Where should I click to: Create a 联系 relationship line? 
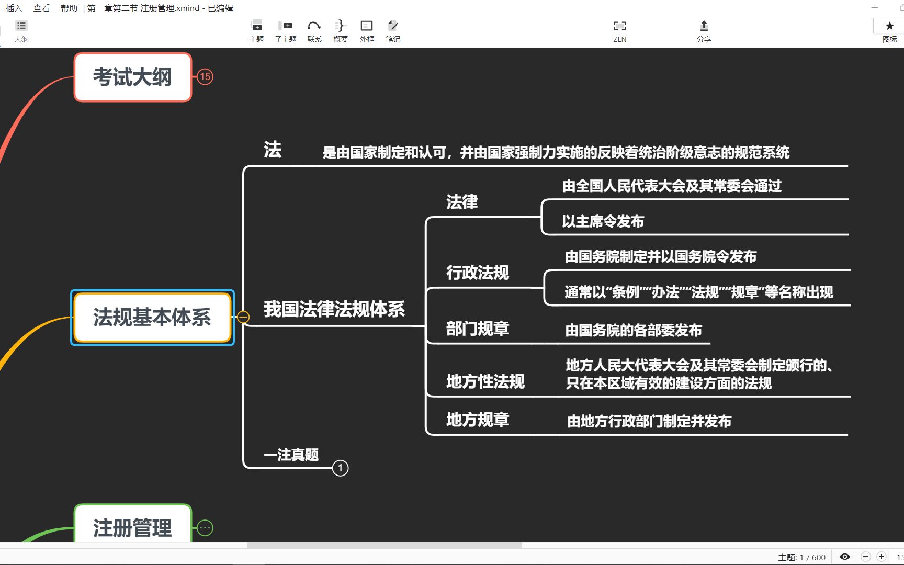[x=314, y=31]
